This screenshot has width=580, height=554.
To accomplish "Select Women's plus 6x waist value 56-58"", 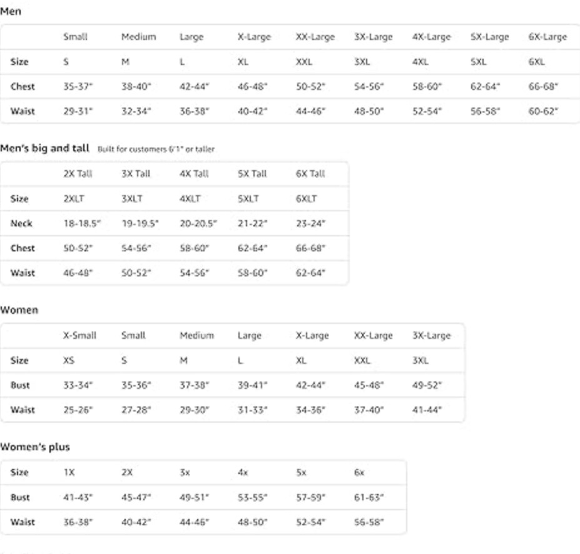I will (369, 523).
